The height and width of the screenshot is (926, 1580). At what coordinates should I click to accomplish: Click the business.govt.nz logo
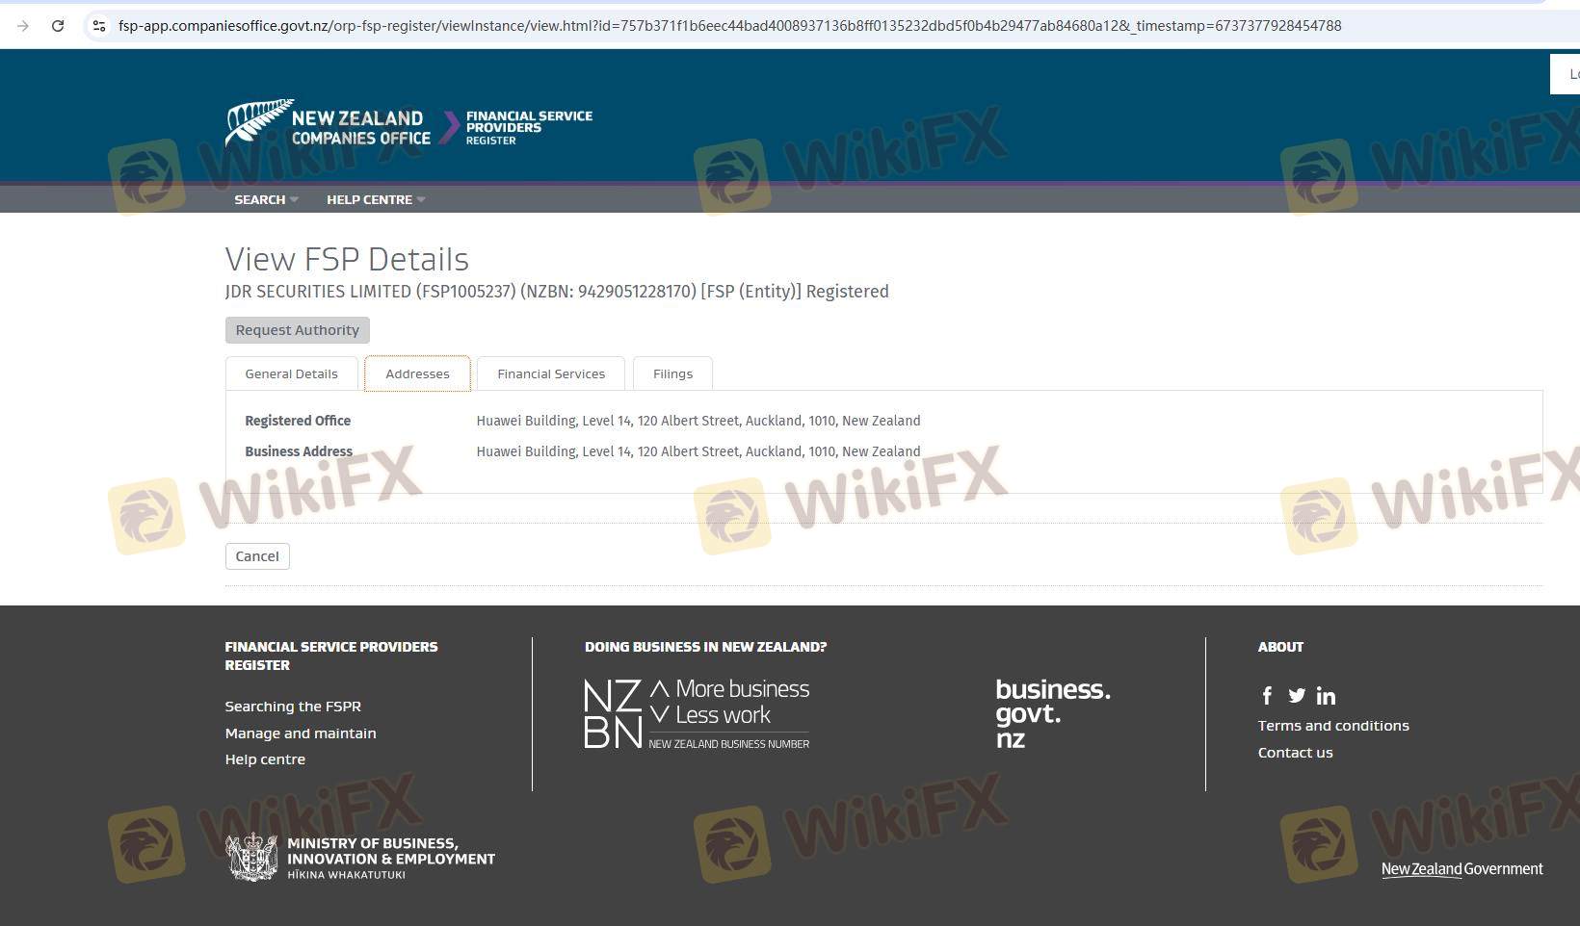pos(1052,713)
